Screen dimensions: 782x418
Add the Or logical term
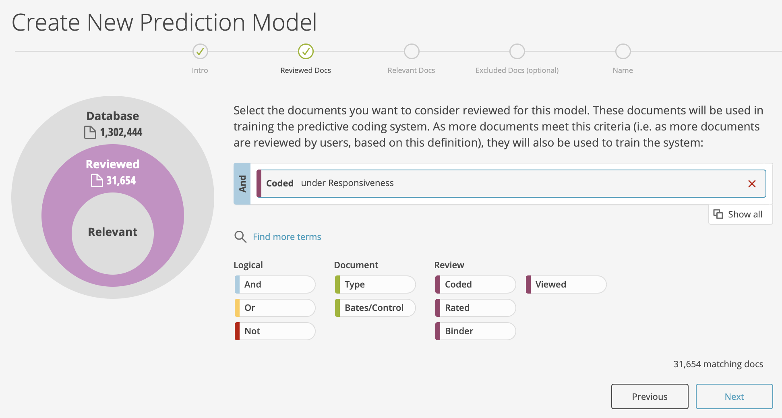(x=275, y=308)
